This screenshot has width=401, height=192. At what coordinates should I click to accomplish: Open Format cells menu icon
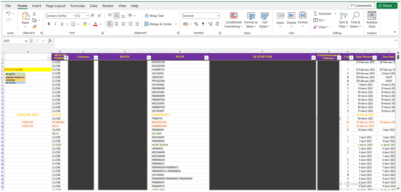coord(303,16)
